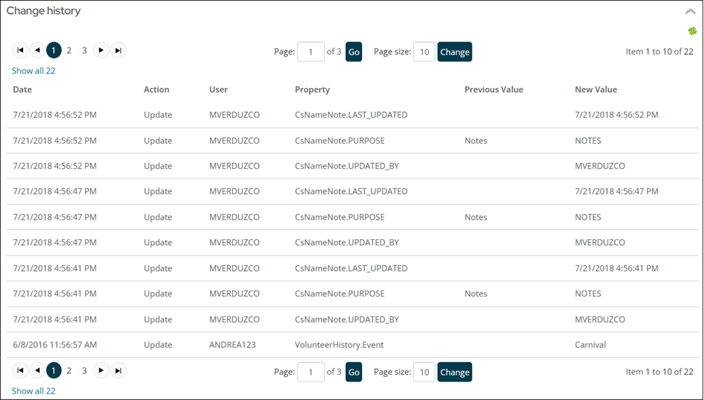The image size is (704, 400).
Task: Select page 1 in top pager
Action: (54, 50)
